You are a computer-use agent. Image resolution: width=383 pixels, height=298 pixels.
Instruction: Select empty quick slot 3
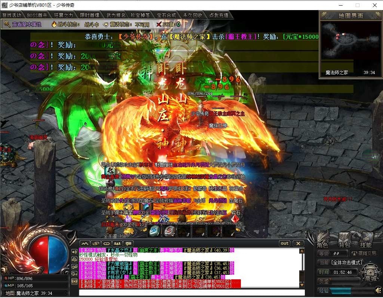[x=184, y=231]
